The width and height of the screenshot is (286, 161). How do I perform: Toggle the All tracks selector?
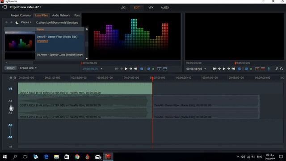tap(10, 147)
